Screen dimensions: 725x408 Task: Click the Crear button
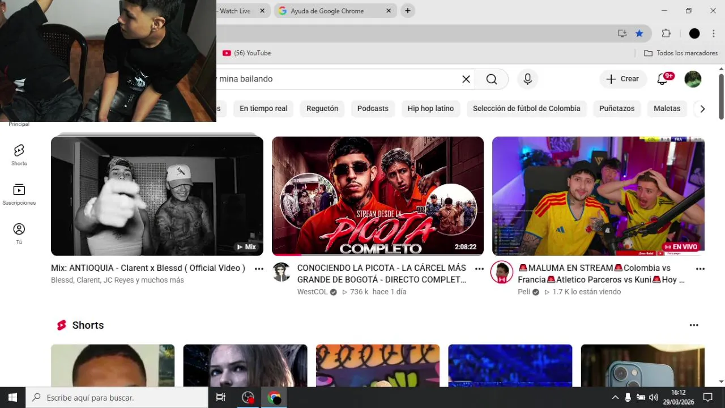pyautogui.click(x=623, y=79)
